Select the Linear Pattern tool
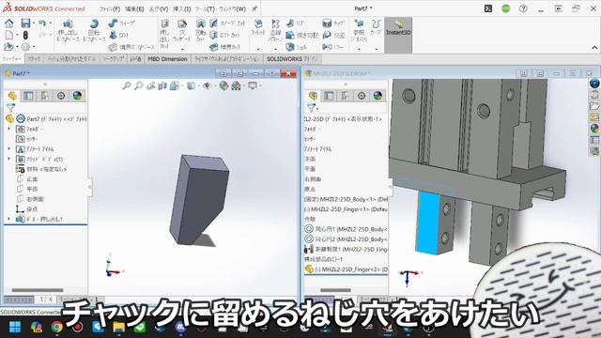This screenshot has height=338, width=601. point(275,31)
